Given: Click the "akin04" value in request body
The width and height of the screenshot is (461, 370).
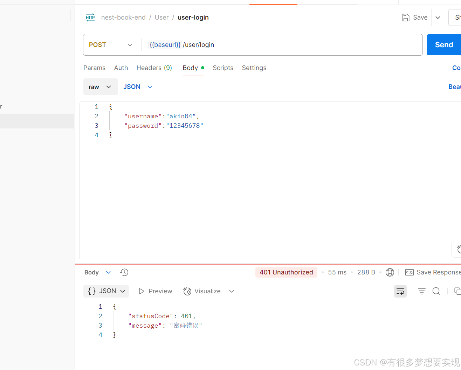Looking at the screenshot, I should tap(181, 116).
